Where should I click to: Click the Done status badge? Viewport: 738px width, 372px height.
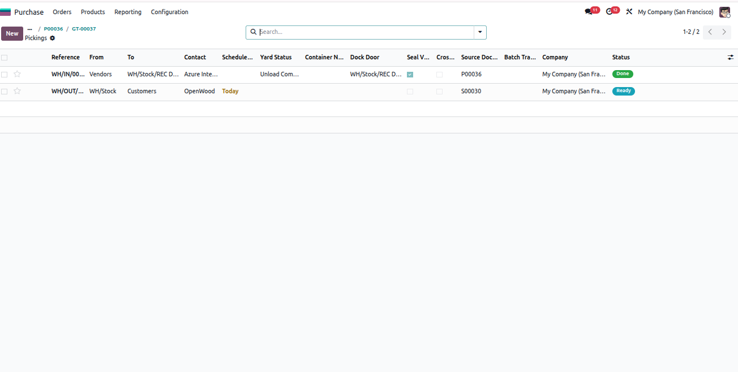click(x=623, y=74)
